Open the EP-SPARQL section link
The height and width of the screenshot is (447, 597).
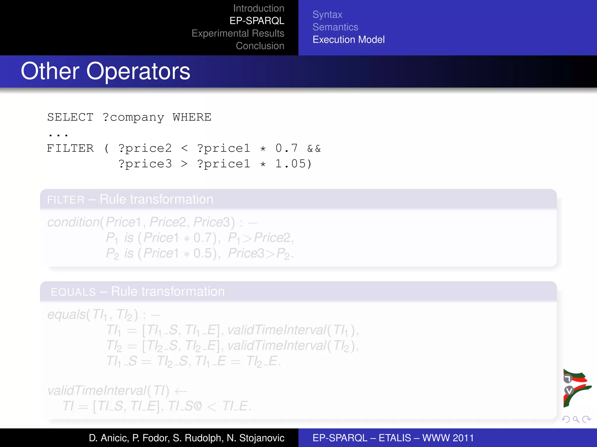coord(257,21)
